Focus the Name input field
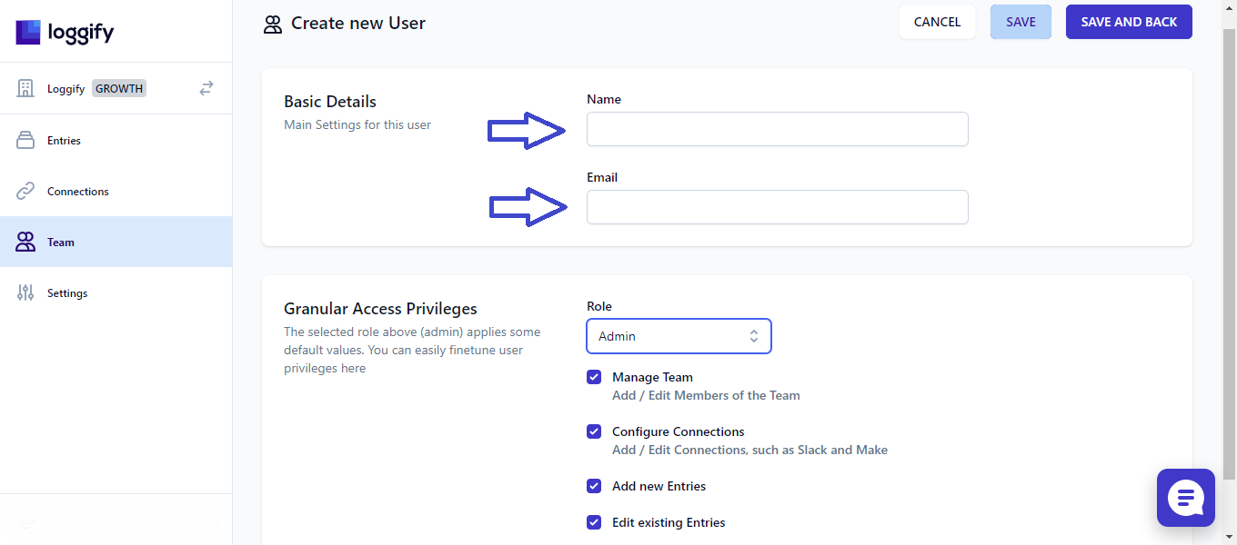 (x=778, y=129)
